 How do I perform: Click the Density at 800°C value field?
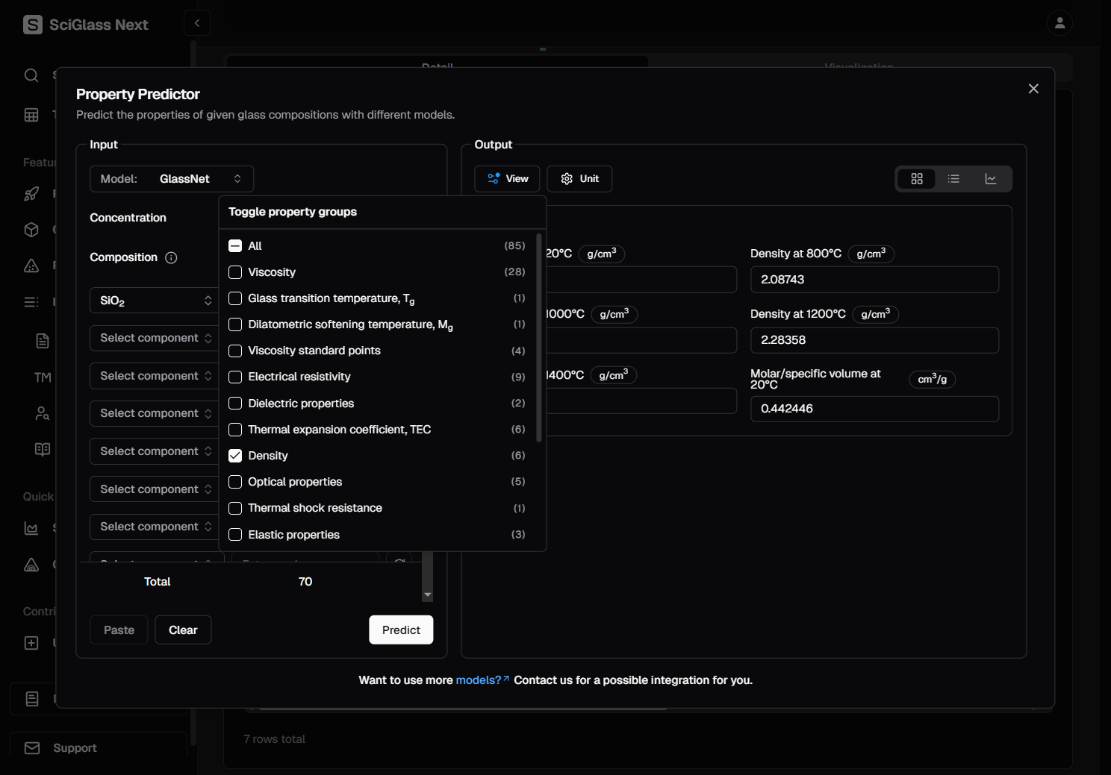pos(874,280)
